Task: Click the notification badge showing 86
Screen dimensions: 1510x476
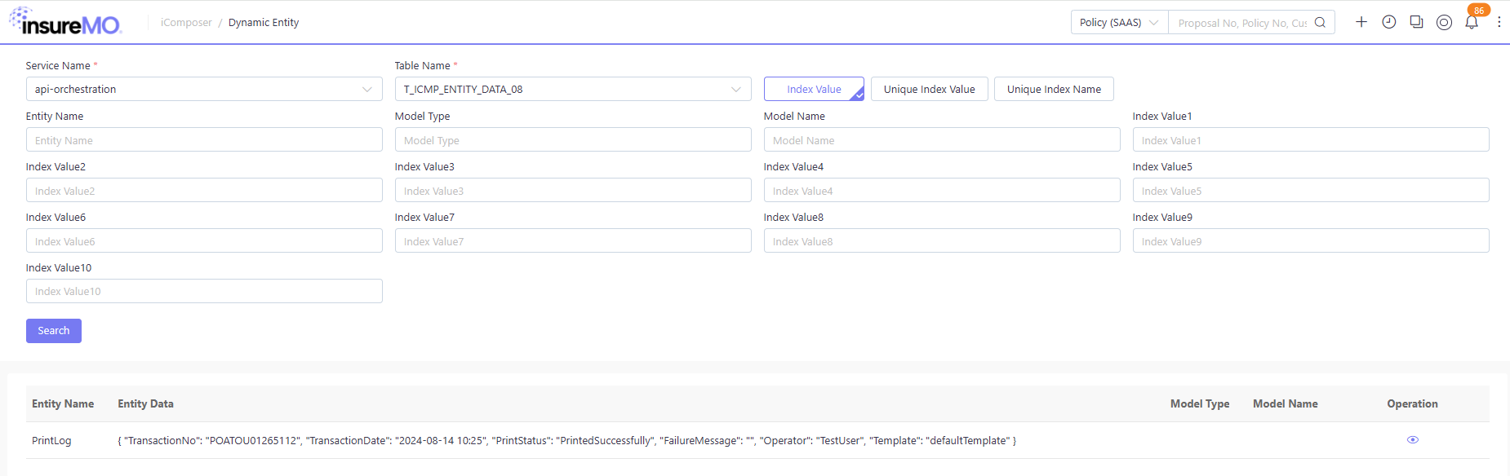Action: (x=1479, y=11)
